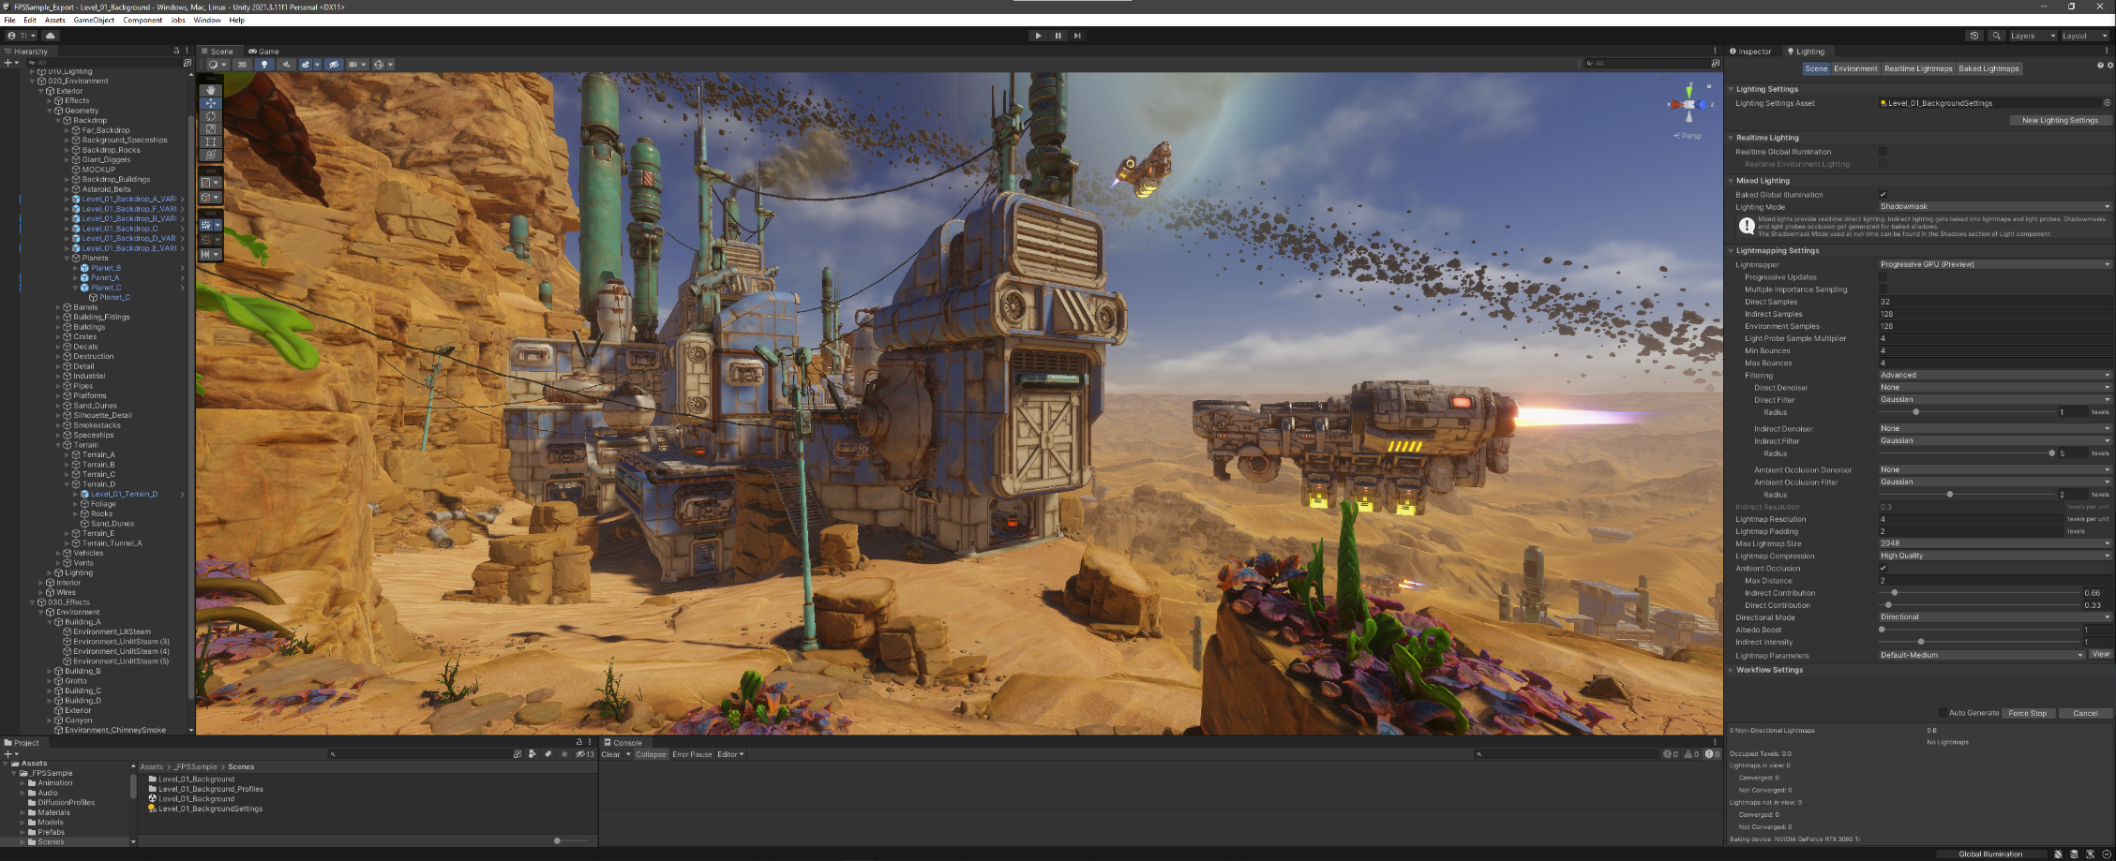Select the Rotate tool in the Scene view
This screenshot has height=861, width=2116.
click(210, 116)
